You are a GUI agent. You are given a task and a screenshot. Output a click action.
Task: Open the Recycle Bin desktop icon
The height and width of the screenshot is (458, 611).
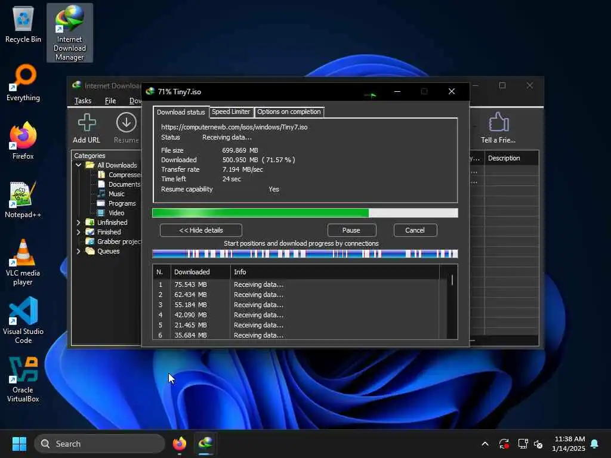[x=23, y=24]
